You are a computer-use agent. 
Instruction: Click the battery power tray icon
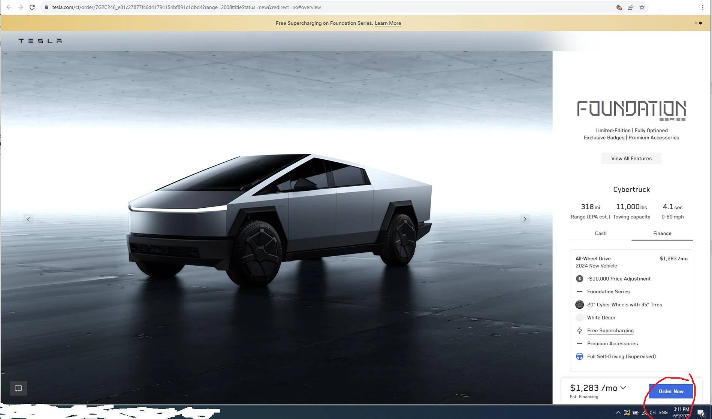point(636,412)
